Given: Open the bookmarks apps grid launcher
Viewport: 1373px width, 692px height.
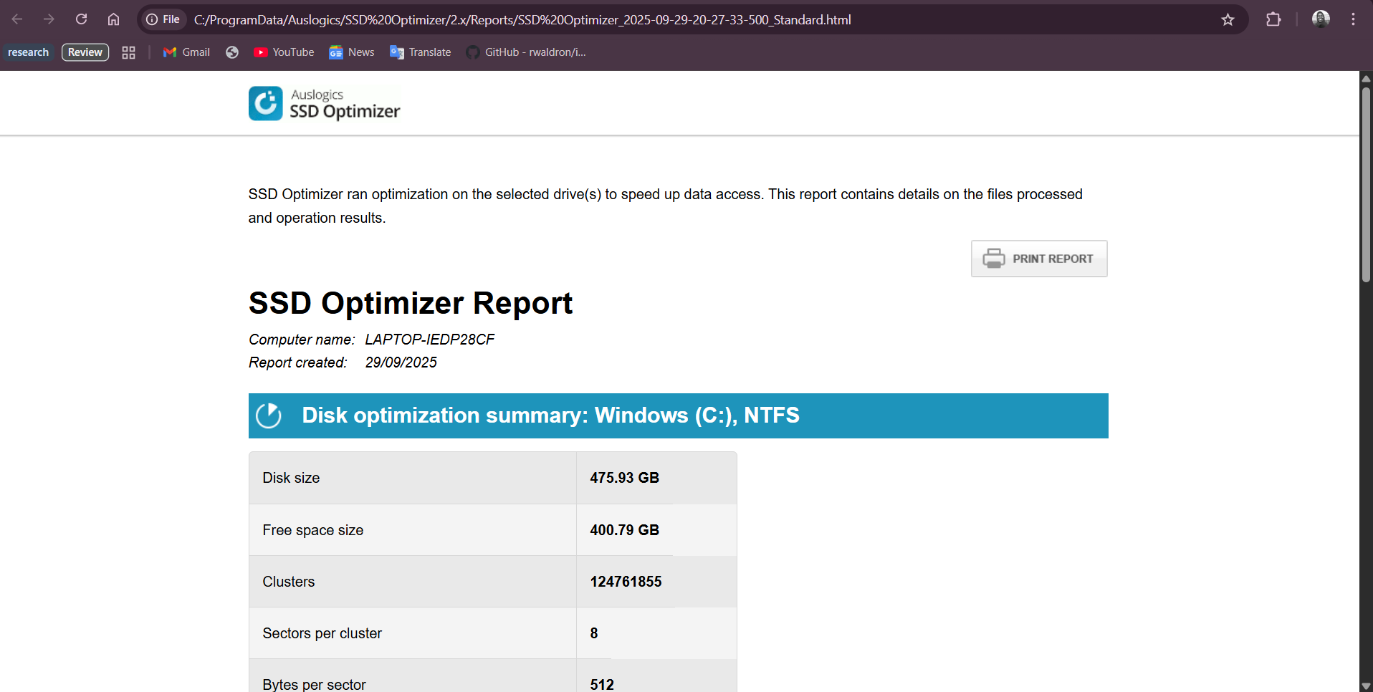Looking at the screenshot, I should pos(128,52).
